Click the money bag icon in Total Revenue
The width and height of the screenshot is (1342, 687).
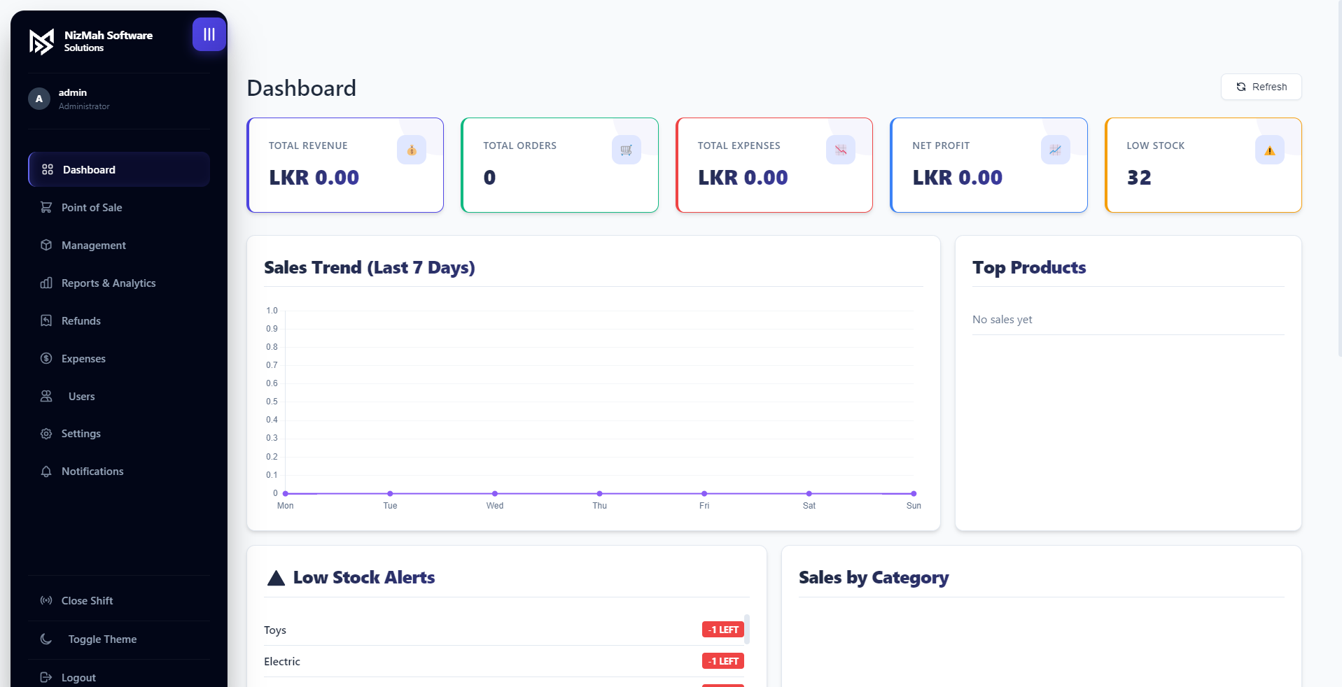click(x=412, y=150)
